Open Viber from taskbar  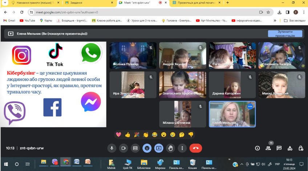pyautogui.click(x=54, y=162)
